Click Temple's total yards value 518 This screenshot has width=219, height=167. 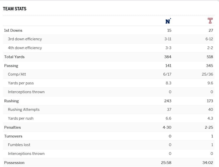tap(210, 57)
